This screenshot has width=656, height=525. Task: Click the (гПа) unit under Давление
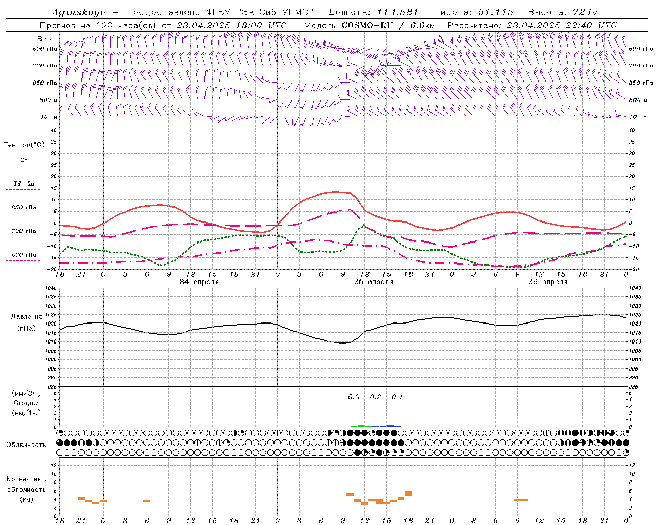(x=26, y=328)
